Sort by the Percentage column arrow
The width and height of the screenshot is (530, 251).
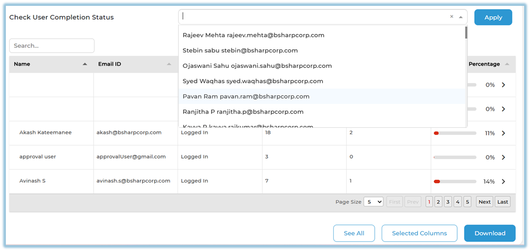pos(507,64)
